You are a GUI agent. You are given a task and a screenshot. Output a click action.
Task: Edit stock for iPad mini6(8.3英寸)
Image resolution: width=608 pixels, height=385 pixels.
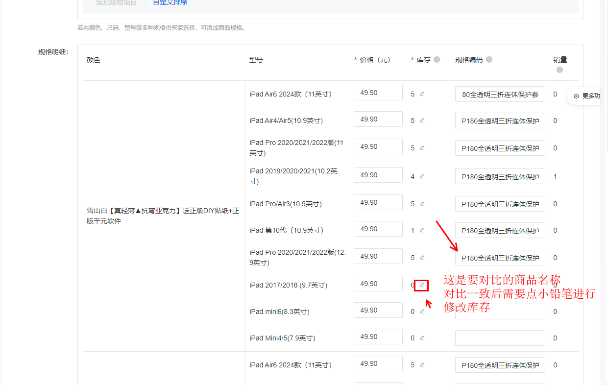422,312
